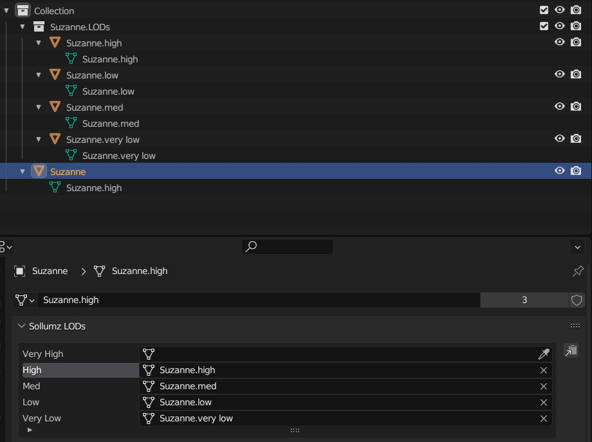Viewport: 592px width, 442px height.
Task: Open the mesh data browse dropdown
Action: 25,300
